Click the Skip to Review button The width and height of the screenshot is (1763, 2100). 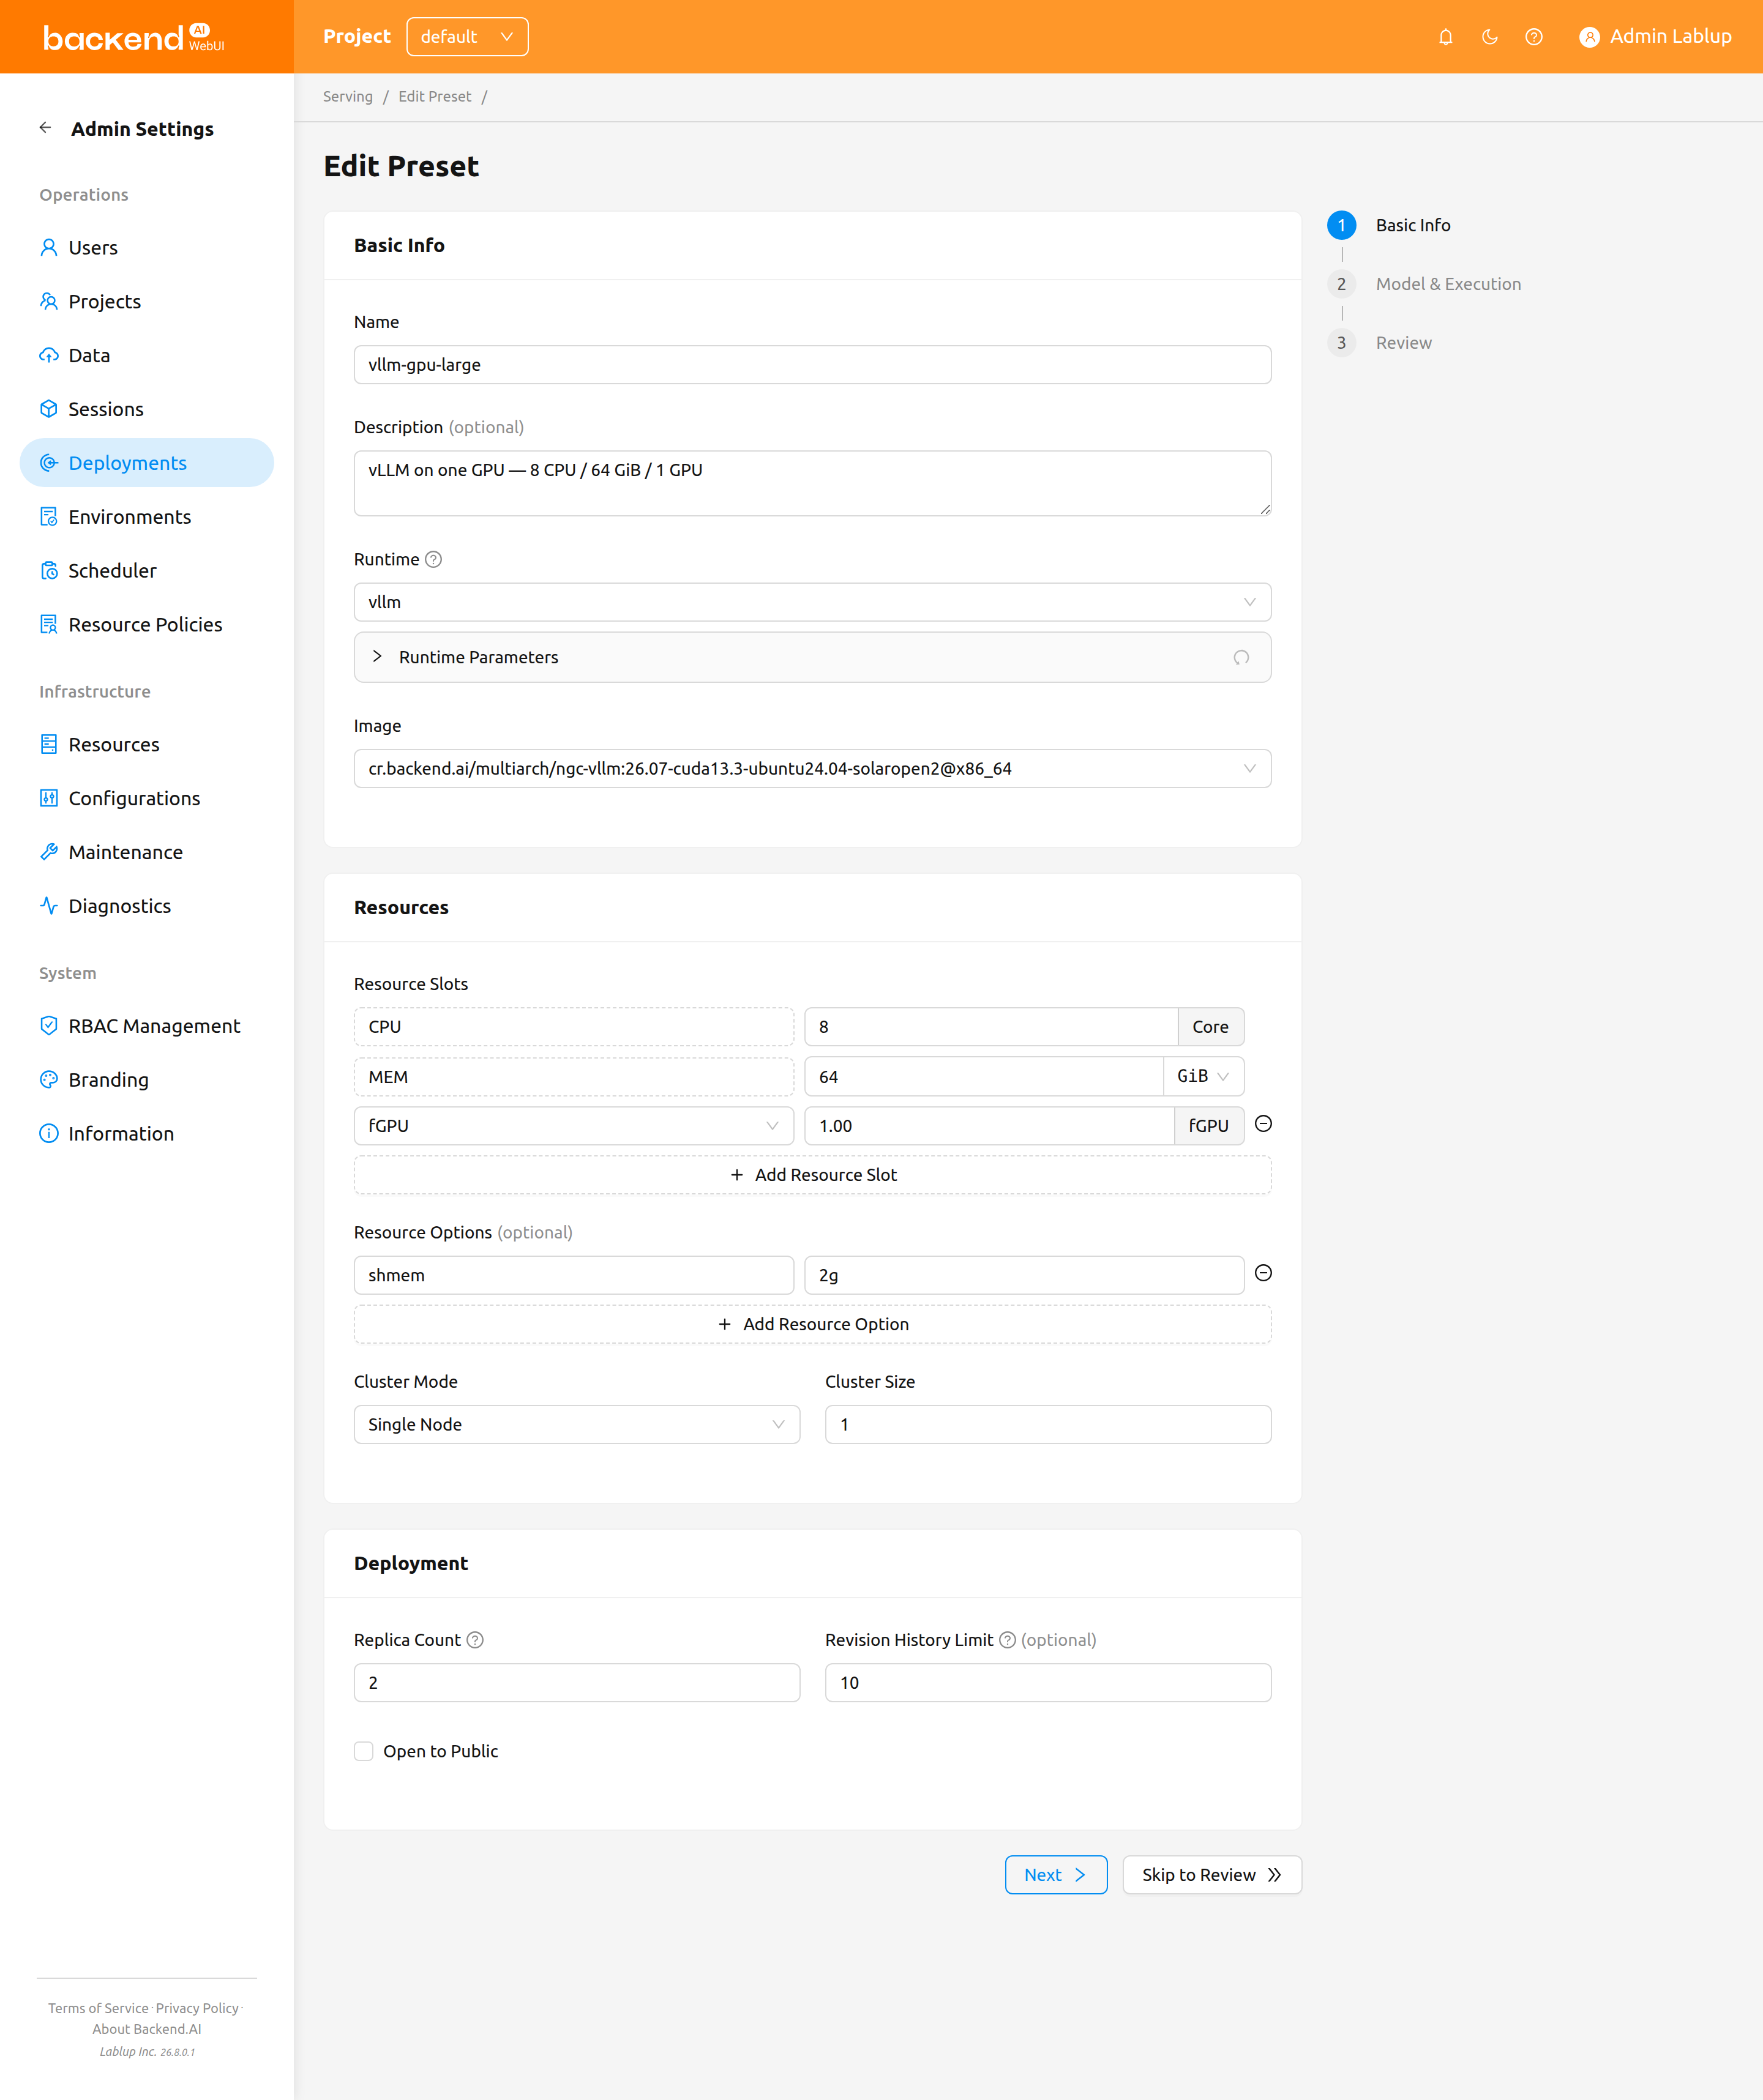(1211, 1876)
